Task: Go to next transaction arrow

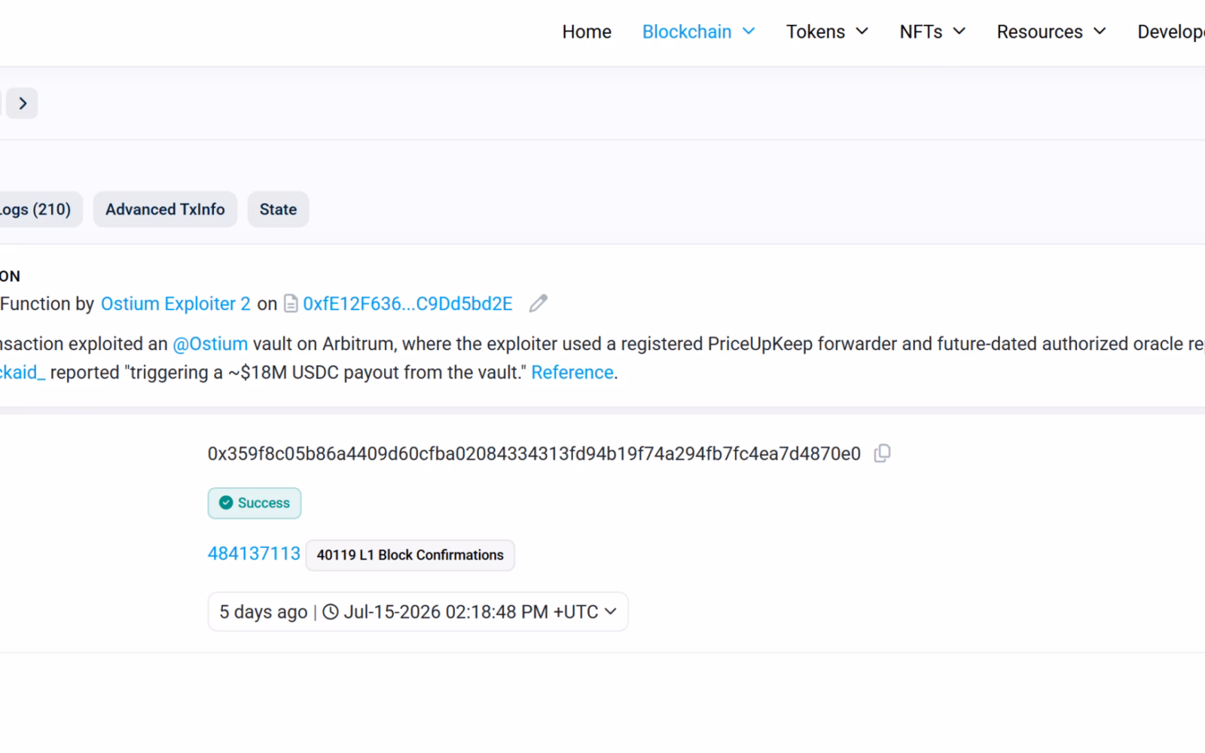Action: 23,103
